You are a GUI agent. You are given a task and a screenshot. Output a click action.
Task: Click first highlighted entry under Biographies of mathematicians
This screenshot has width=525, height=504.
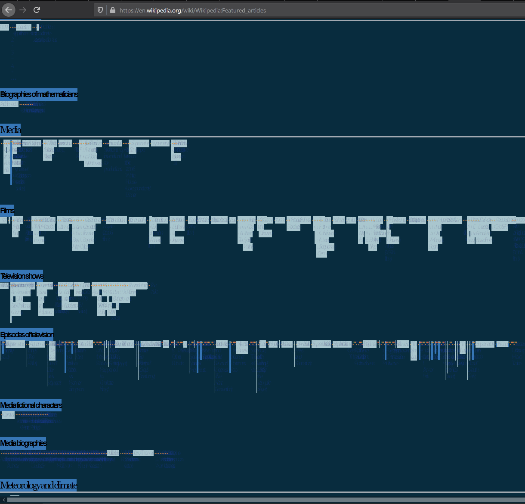click(x=9, y=104)
